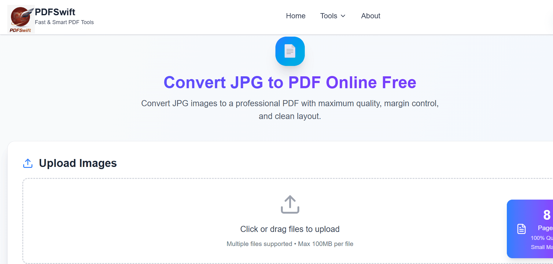Click 'Convert JPG to PDF Online Free' heading
The image size is (553, 264).
[x=290, y=82]
